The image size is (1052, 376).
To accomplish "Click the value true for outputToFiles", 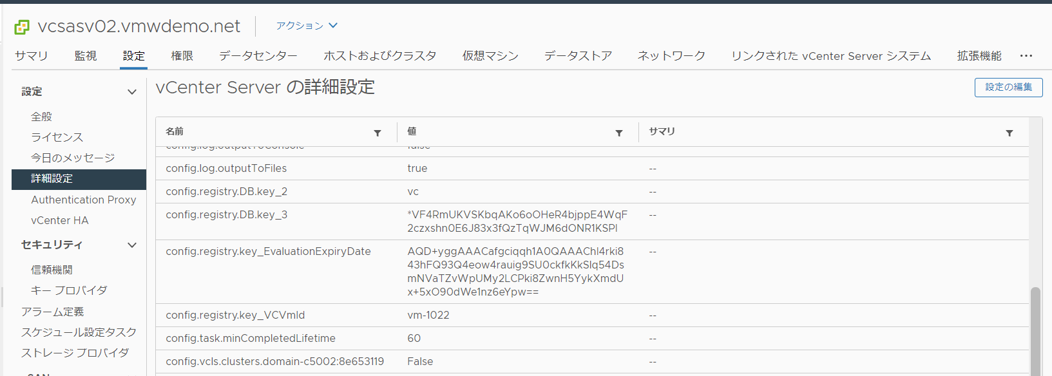I will 417,168.
